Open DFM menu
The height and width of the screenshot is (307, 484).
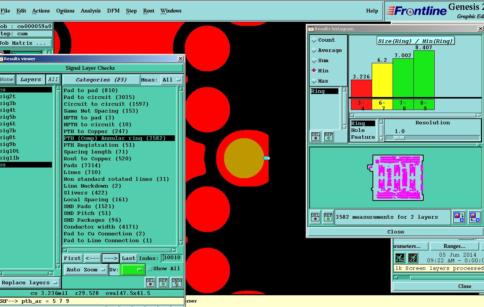click(113, 11)
